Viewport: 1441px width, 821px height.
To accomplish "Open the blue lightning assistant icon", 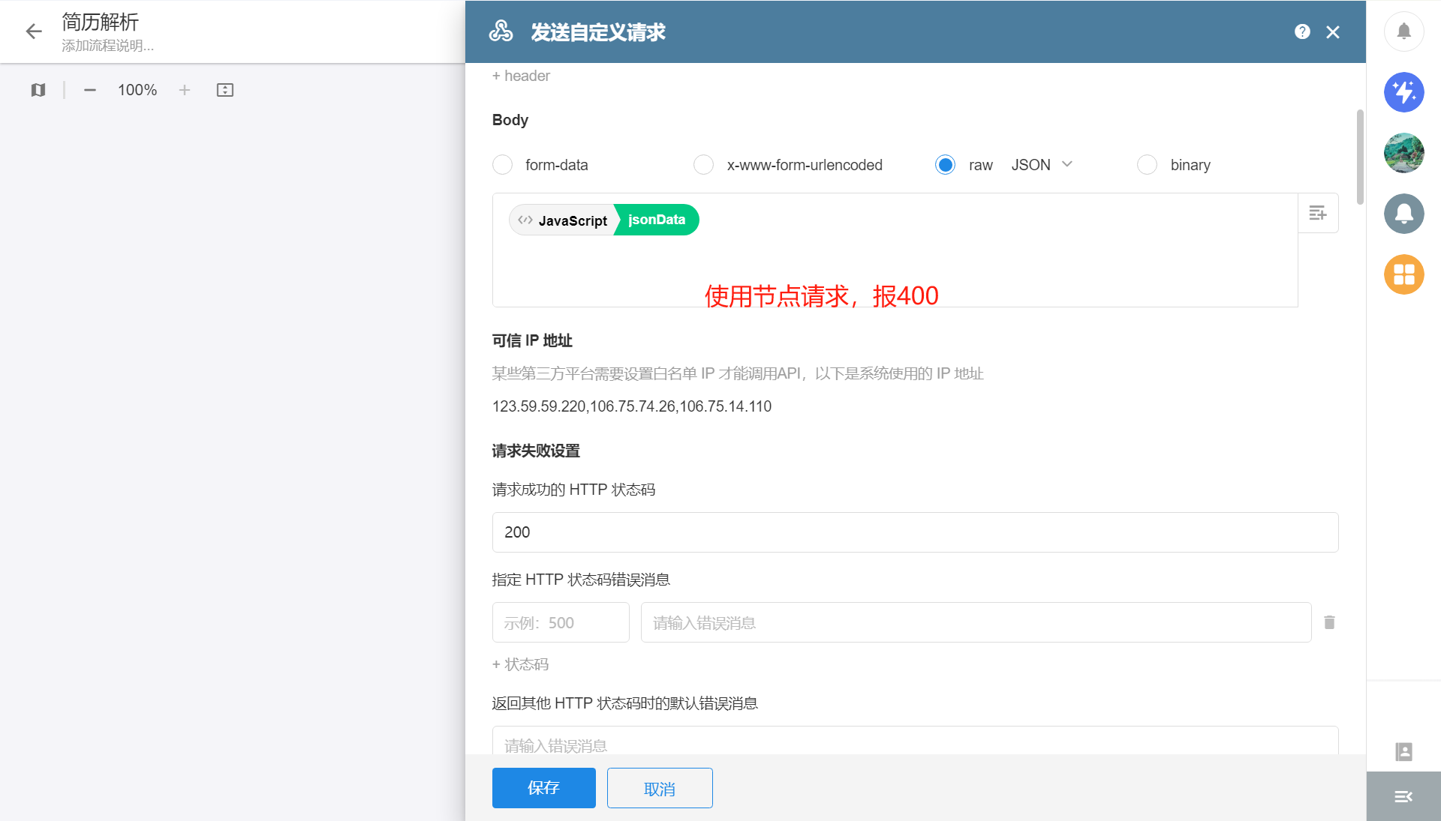I will tap(1403, 92).
